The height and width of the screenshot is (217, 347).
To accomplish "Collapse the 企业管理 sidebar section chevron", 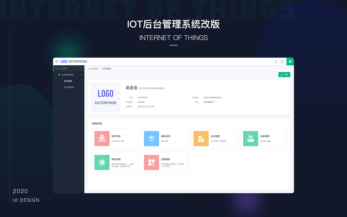I will click(x=81, y=69).
